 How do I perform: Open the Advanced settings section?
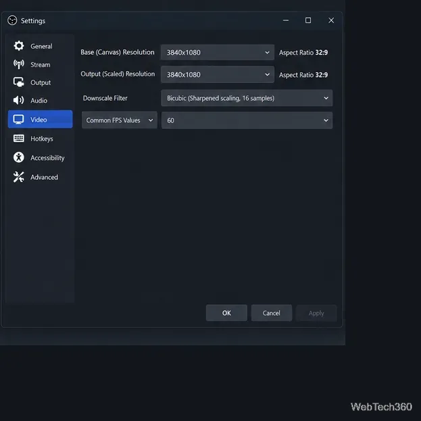pos(41,177)
